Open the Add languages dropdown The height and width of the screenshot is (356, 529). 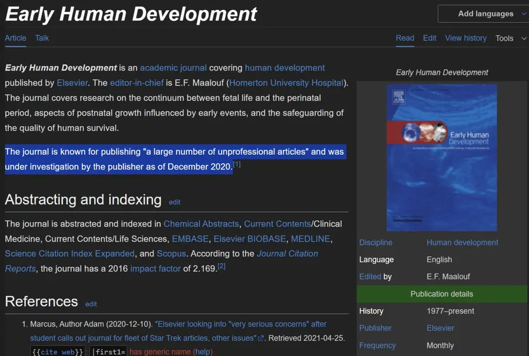pyautogui.click(x=484, y=14)
